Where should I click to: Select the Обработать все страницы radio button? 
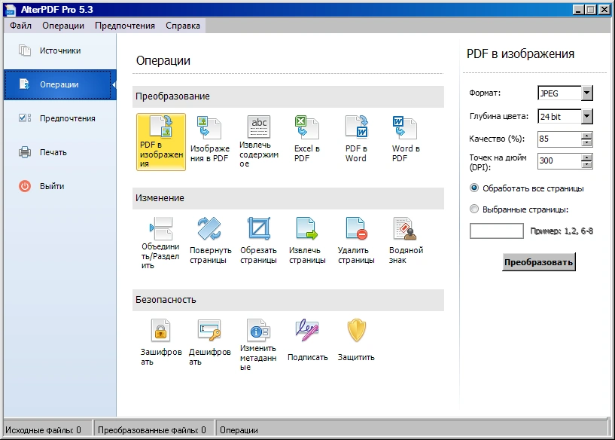474,188
